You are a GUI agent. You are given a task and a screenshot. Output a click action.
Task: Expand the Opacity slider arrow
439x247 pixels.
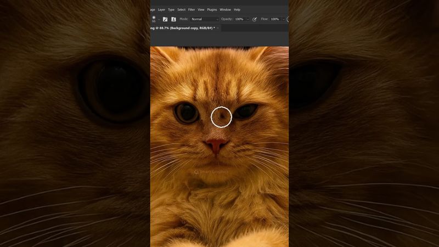pyautogui.click(x=248, y=19)
